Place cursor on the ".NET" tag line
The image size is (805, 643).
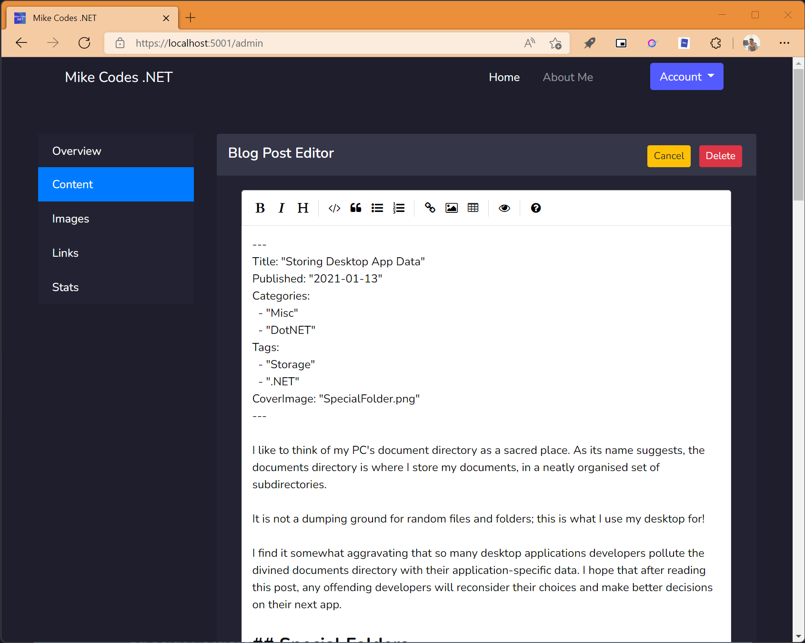pyautogui.click(x=279, y=382)
